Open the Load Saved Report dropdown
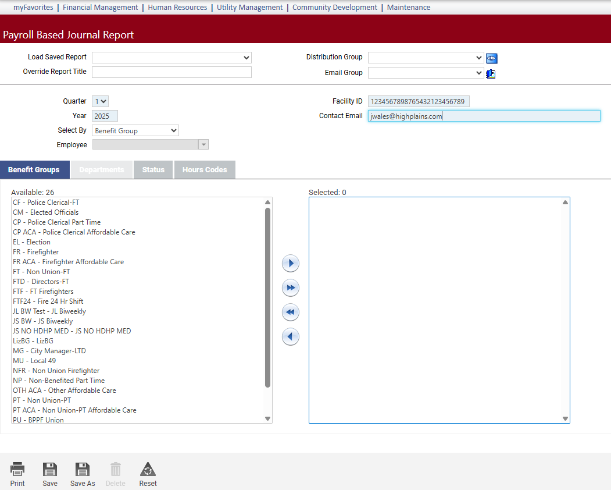 (171, 58)
